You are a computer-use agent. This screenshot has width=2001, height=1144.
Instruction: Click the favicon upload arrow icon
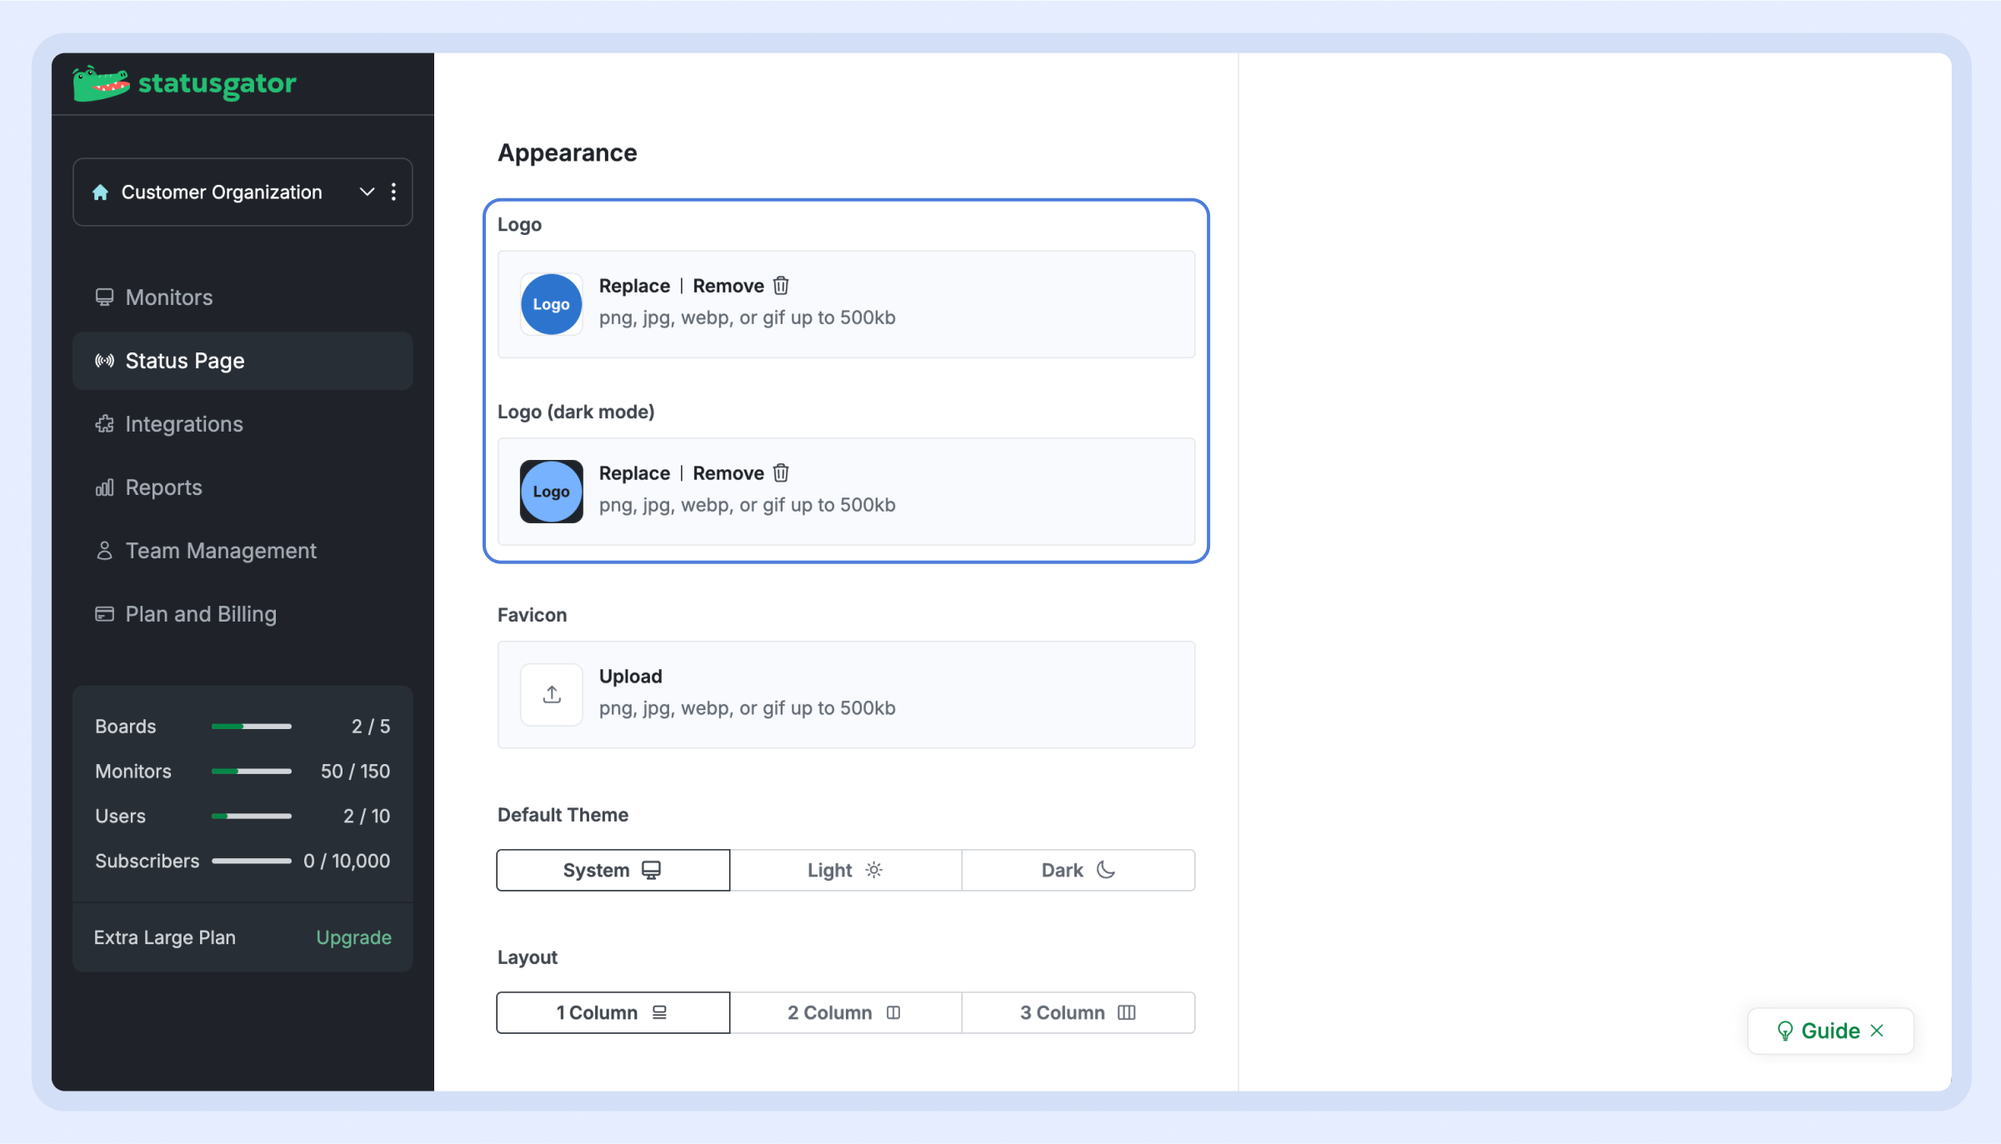tap(552, 694)
